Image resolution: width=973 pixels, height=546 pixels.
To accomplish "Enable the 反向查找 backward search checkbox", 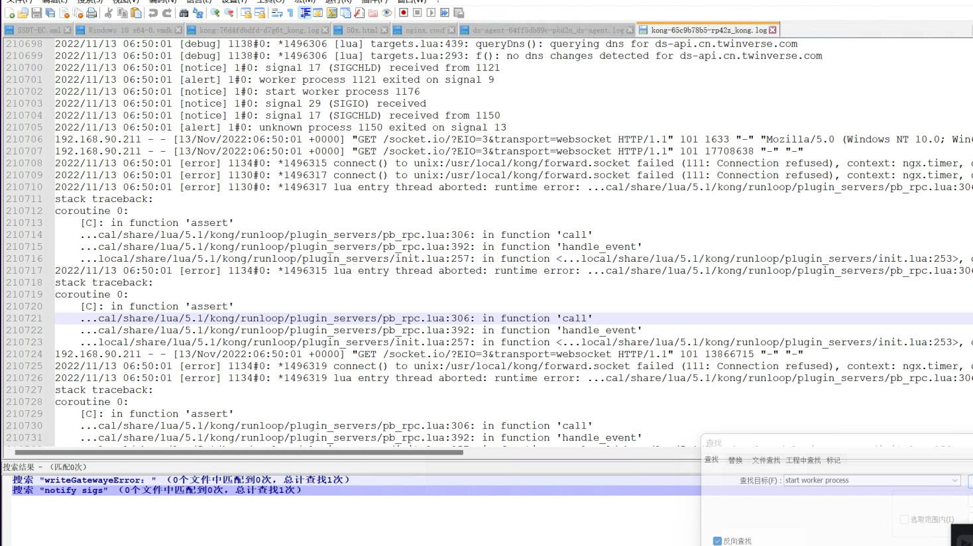I will (717, 541).
